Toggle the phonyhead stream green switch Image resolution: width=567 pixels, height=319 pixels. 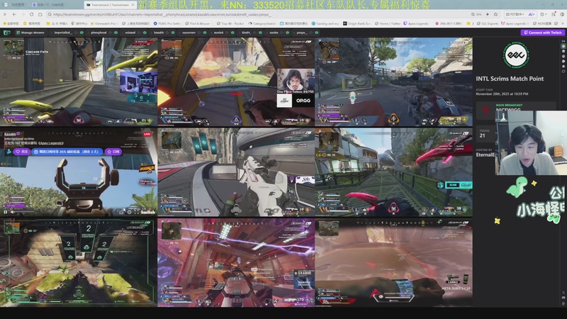116,33
